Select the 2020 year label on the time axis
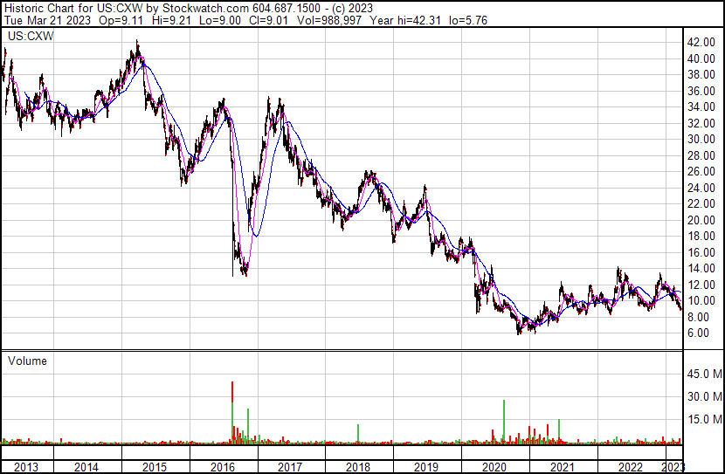Image resolution: width=725 pixels, height=474 pixels. tap(494, 467)
